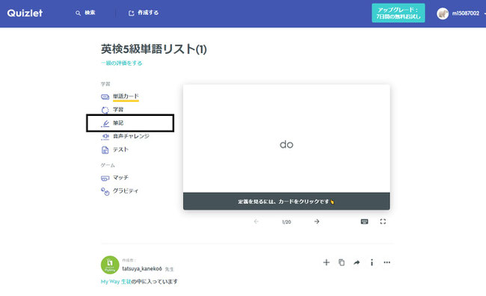
Task: Click the learn circle icon beside 学習
Action: pyautogui.click(x=105, y=110)
